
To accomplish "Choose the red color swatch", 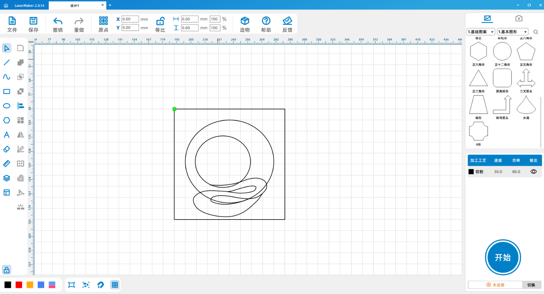I will 19,285.
